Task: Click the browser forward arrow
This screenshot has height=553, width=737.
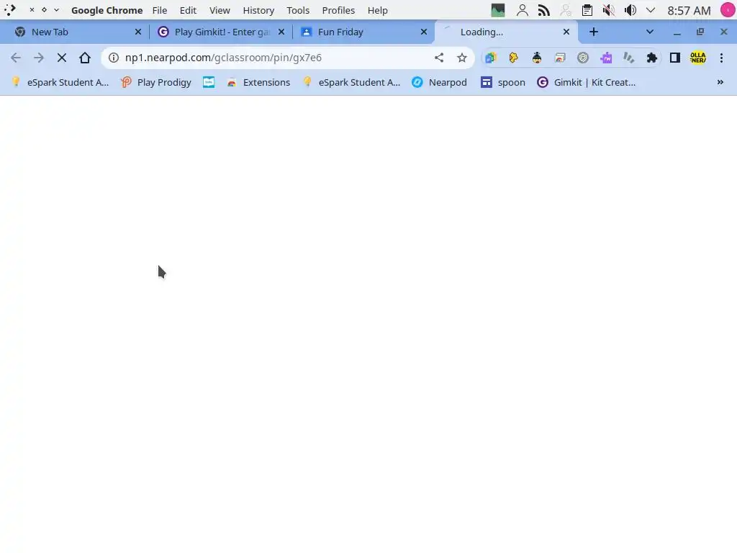Action: pos(39,58)
